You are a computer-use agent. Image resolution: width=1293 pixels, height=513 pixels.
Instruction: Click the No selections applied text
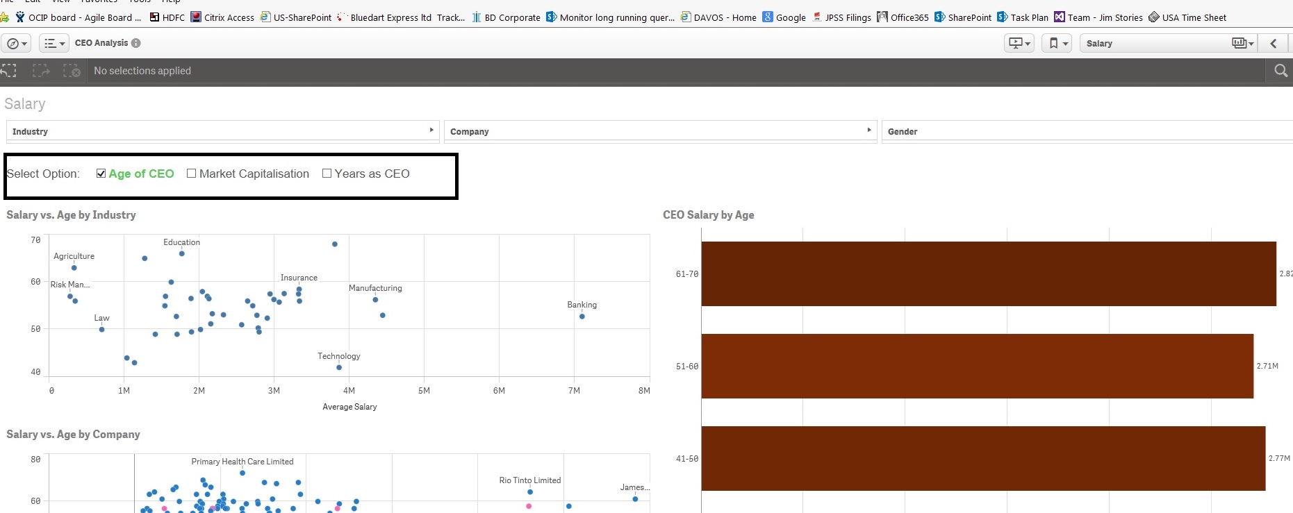(x=142, y=71)
